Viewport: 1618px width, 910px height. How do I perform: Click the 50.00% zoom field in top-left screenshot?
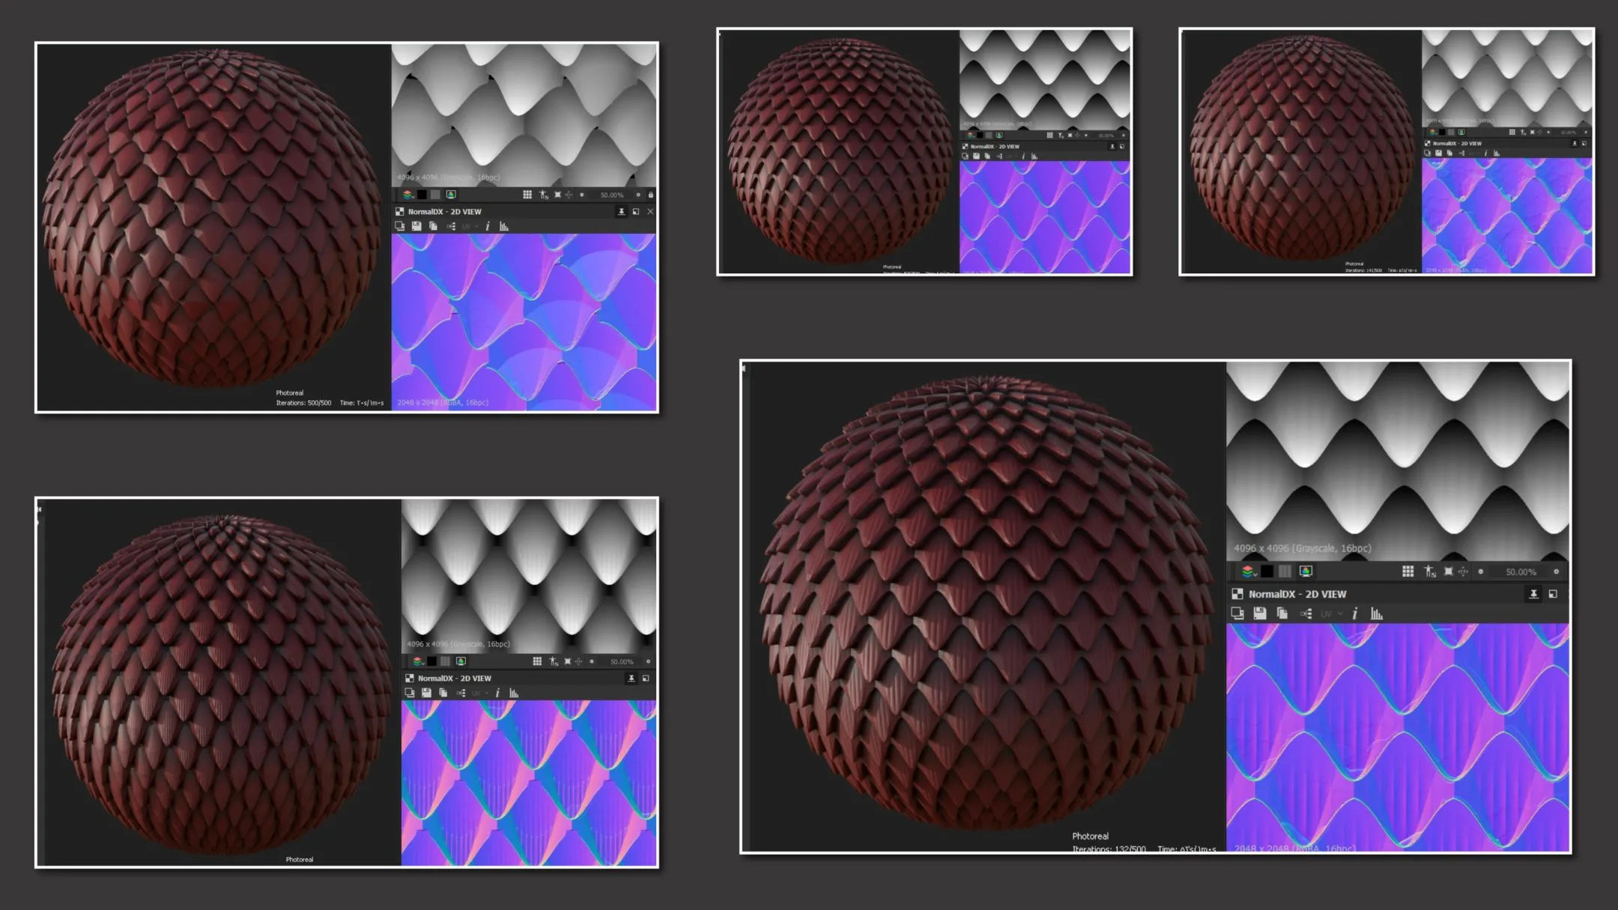pos(611,195)
